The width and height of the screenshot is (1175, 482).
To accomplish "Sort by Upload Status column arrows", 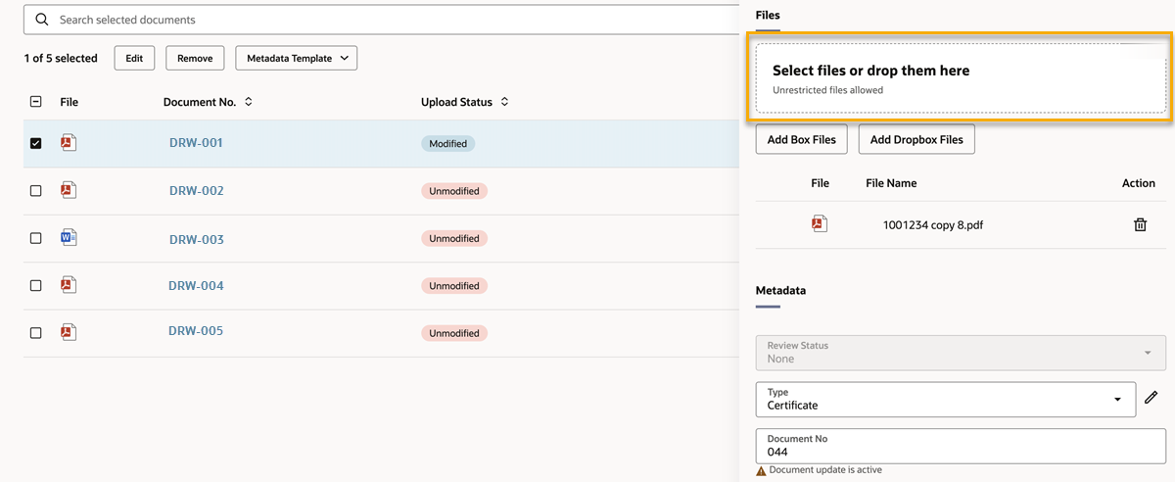I will click(503, 102).
